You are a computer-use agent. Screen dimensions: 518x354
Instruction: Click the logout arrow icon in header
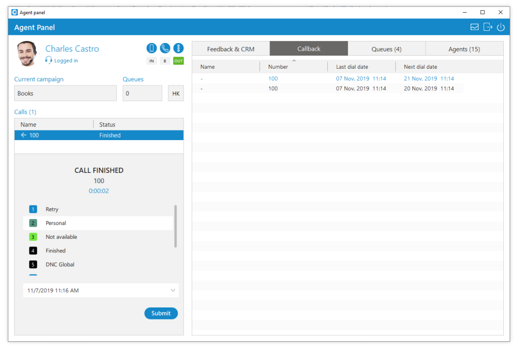[x=488, y=27]
